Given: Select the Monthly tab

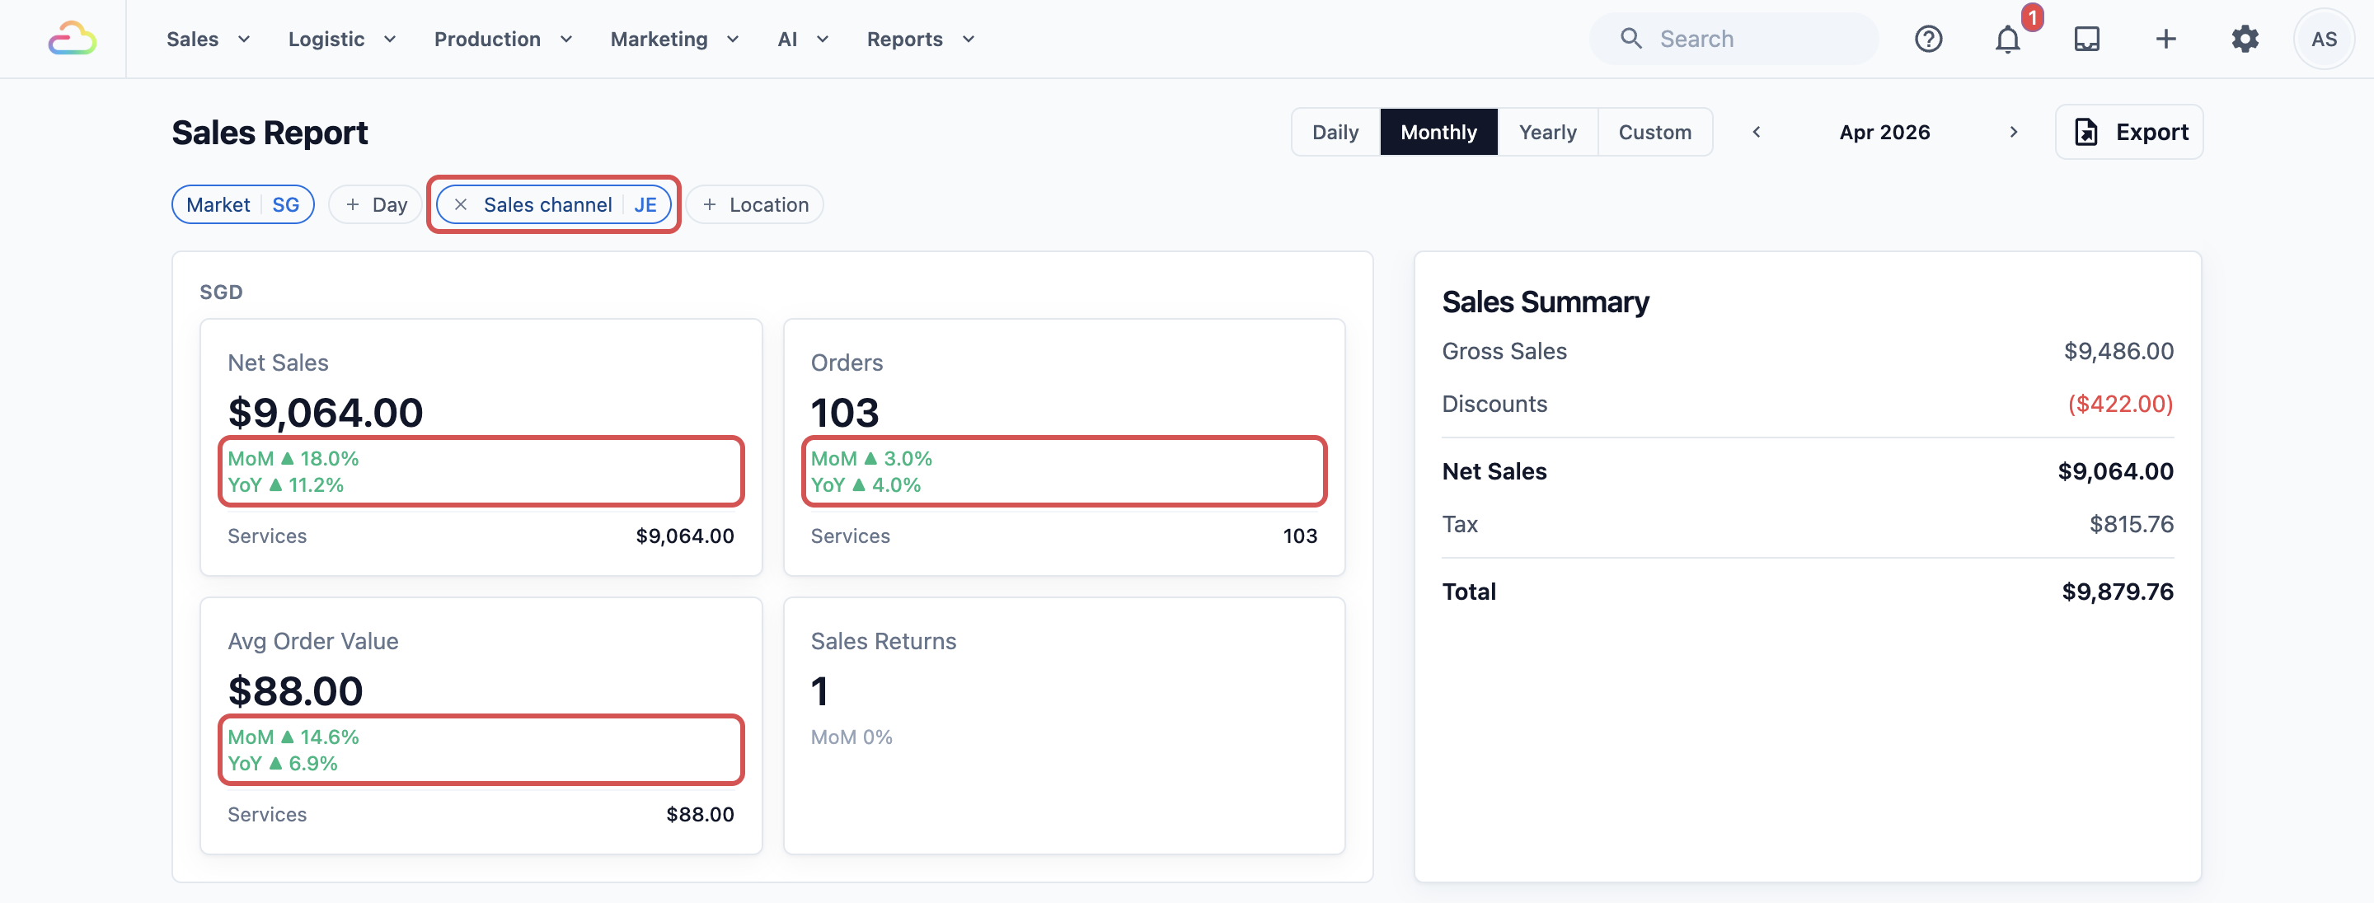Looking at the screenshot, I should click(x=1438, y=132).
